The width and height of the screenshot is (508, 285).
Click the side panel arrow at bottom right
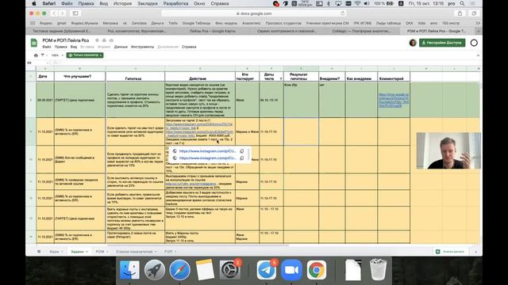point(475,252)
